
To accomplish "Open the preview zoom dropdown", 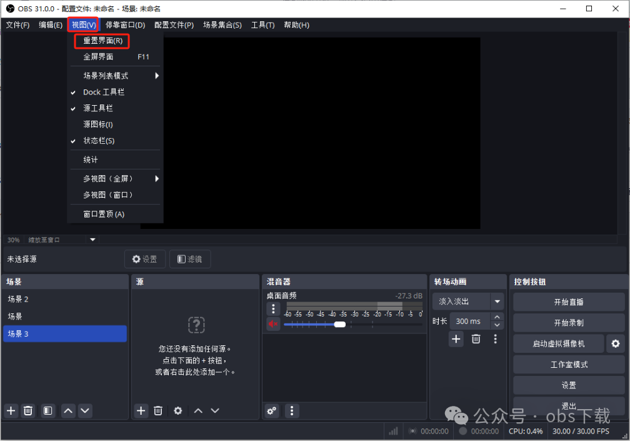I will click(x=92, y=240).
